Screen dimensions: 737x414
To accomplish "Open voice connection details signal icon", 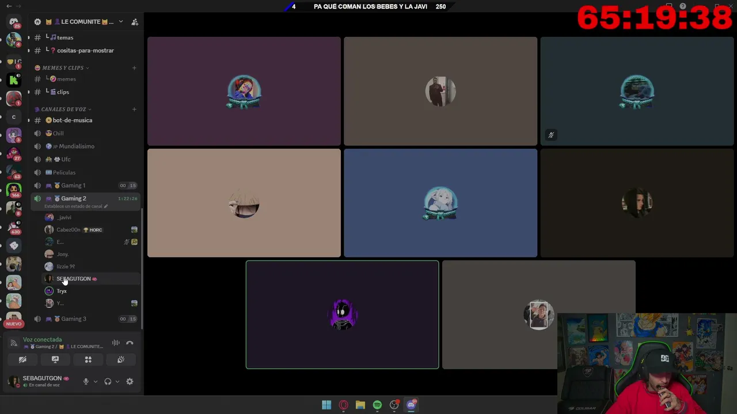I will (14, 343).
